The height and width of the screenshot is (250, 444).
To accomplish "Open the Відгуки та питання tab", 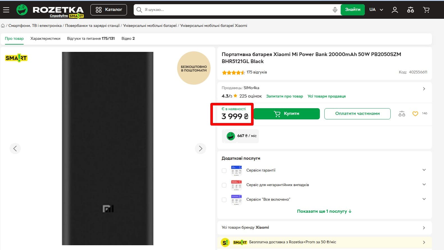I will coord(91,39).
